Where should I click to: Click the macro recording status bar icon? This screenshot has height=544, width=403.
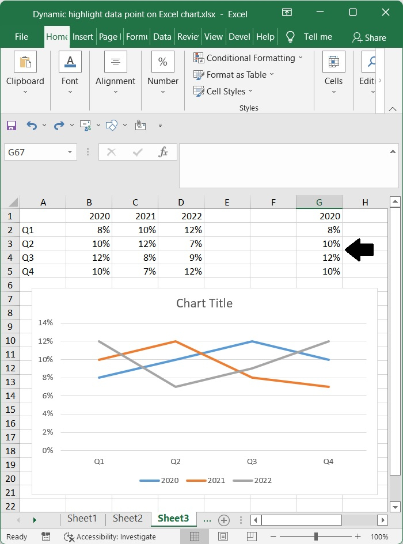click(46, 537)
